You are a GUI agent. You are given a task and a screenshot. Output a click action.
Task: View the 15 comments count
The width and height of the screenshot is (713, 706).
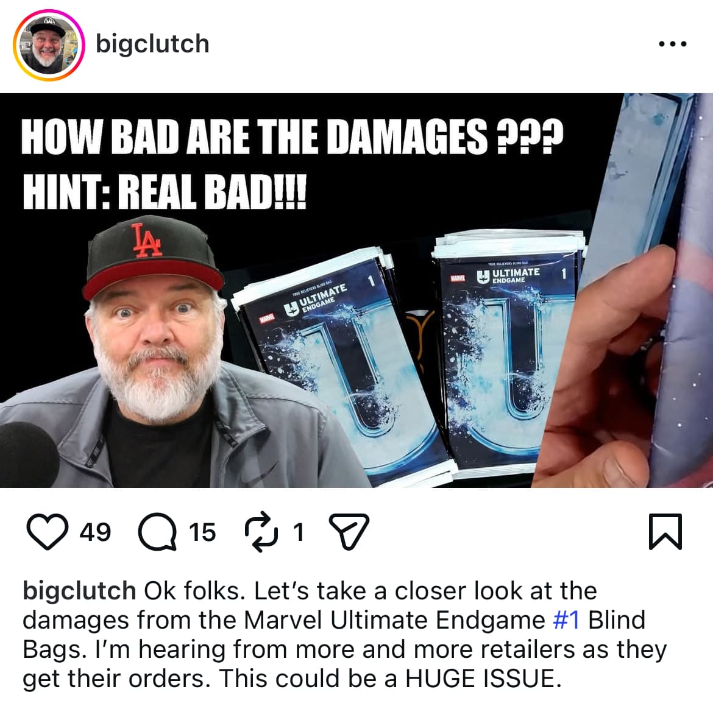[202, 532]
